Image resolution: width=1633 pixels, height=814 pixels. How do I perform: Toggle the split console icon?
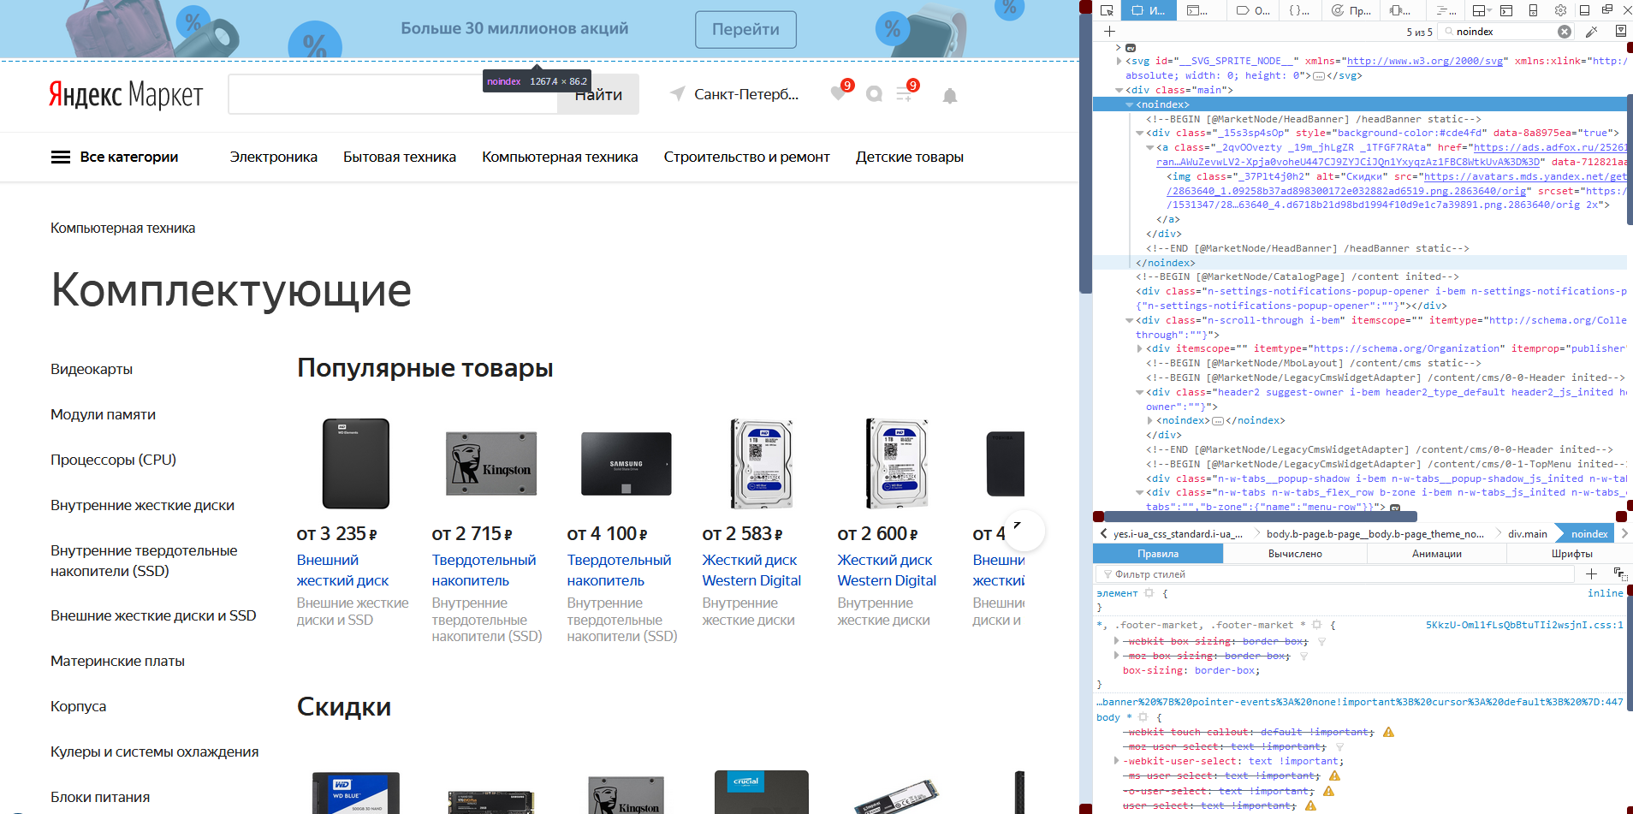point(1506,10)
